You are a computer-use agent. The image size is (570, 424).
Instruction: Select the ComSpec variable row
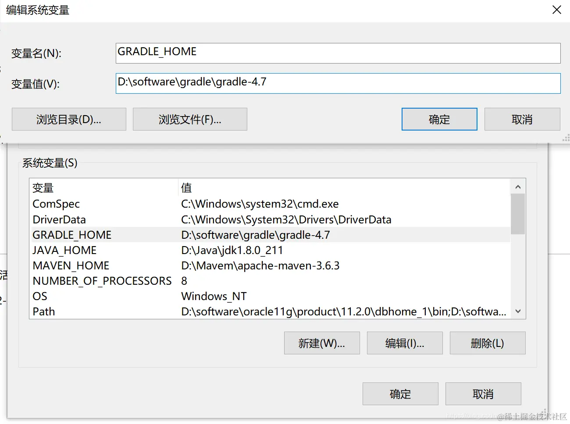pyautogui.click(x=270, y=204)
